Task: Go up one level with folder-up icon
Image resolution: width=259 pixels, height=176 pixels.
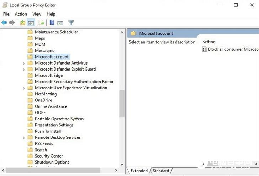Action: click(x=23, y=23)
